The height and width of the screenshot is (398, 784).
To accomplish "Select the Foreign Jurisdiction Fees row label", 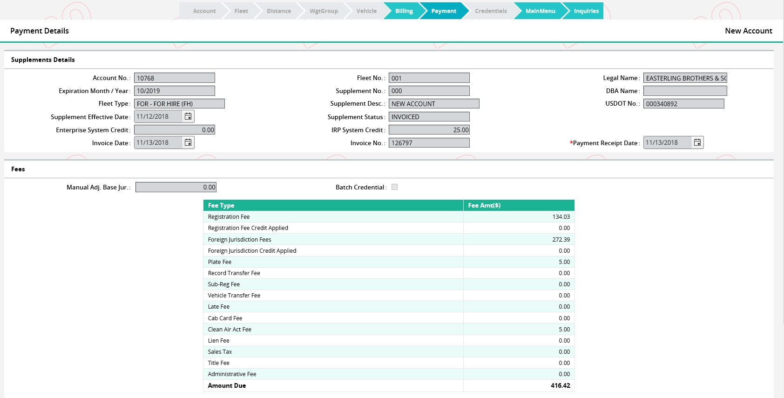I will (x=239, y=239).
